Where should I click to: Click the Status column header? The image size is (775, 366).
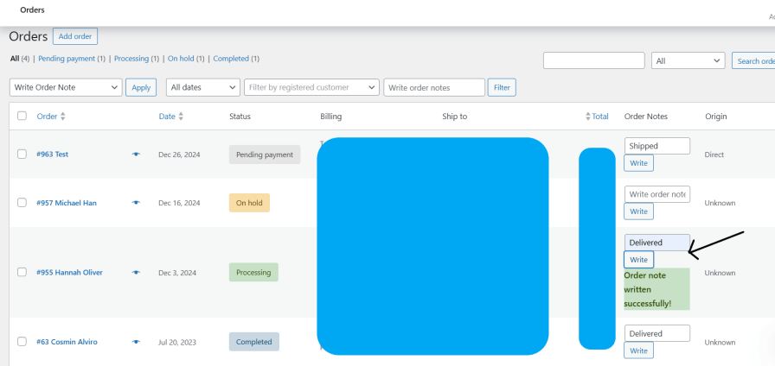point(240,117)
